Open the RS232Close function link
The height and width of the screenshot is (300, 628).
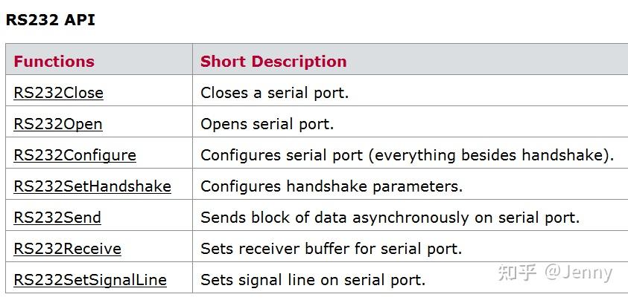[58, 93]
